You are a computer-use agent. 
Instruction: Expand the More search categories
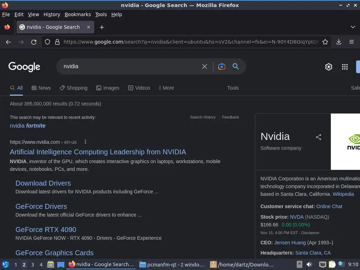pyautogui.click(x=166, y=88)
